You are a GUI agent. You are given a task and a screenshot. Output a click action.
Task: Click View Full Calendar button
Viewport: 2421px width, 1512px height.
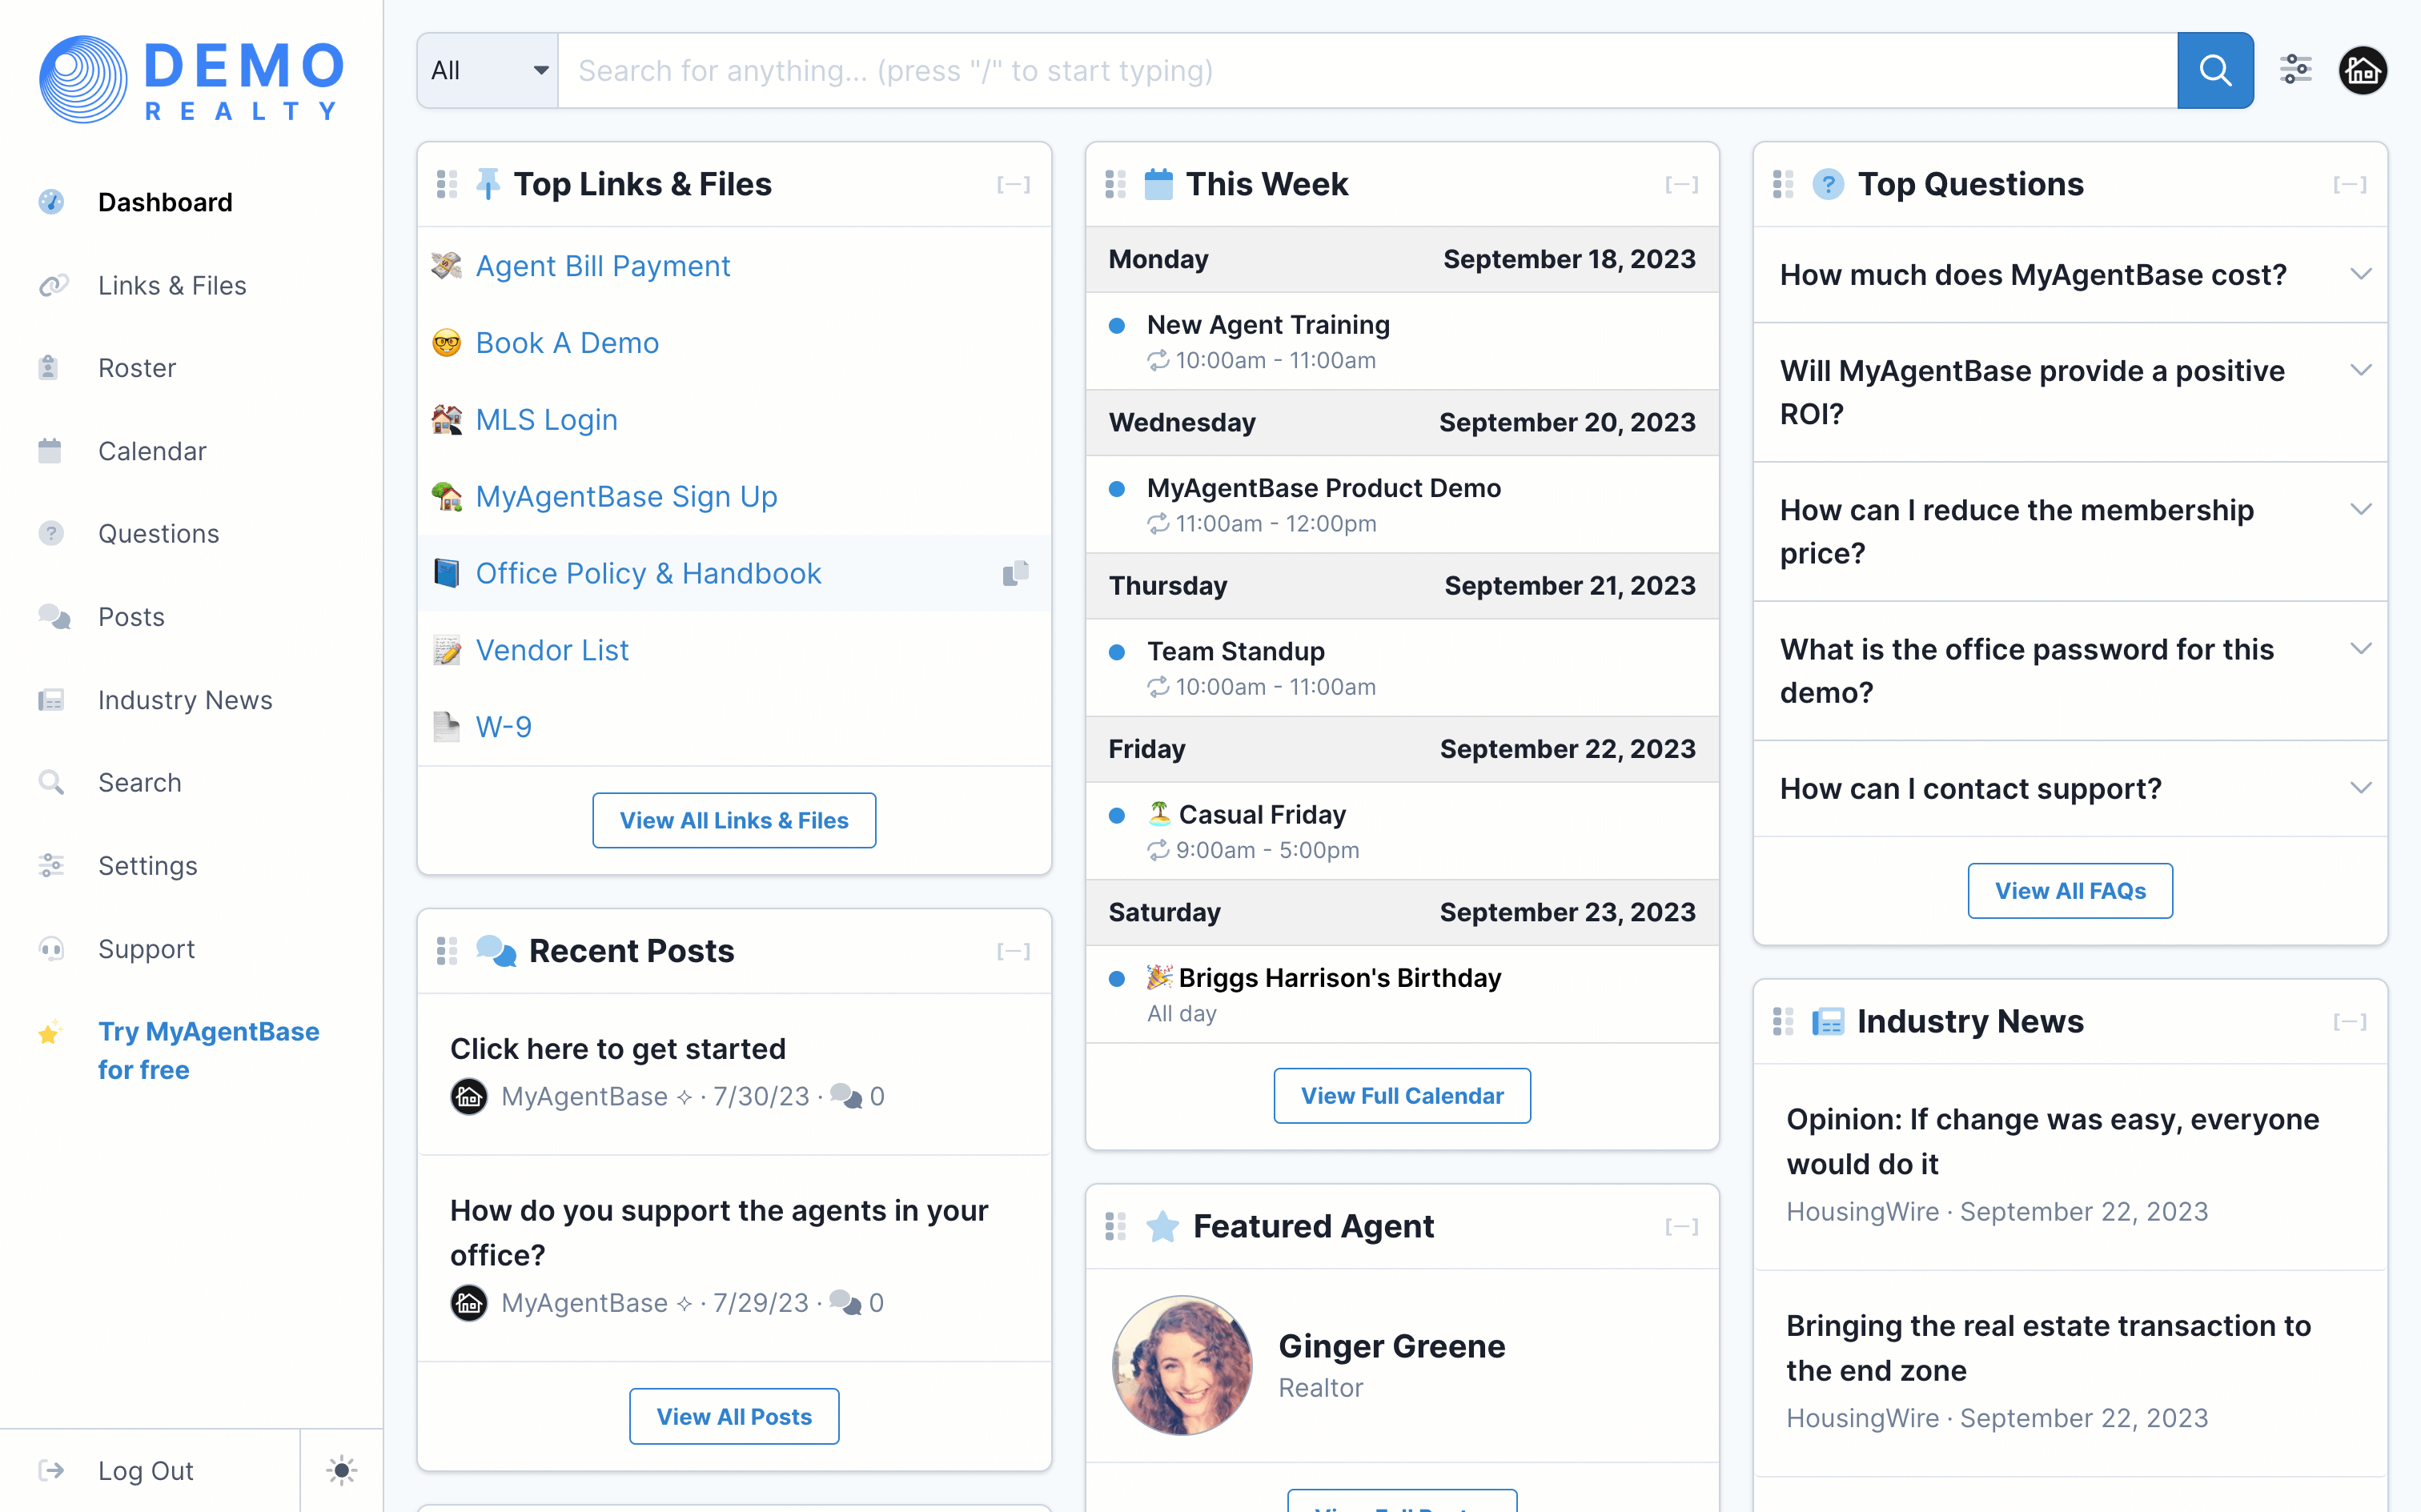click(x=1401, y=1095)
